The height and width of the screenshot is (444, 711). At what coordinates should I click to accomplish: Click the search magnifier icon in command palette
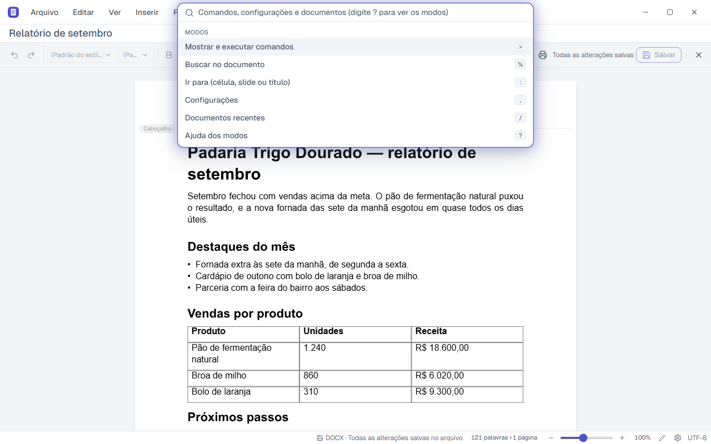(189, 13)
